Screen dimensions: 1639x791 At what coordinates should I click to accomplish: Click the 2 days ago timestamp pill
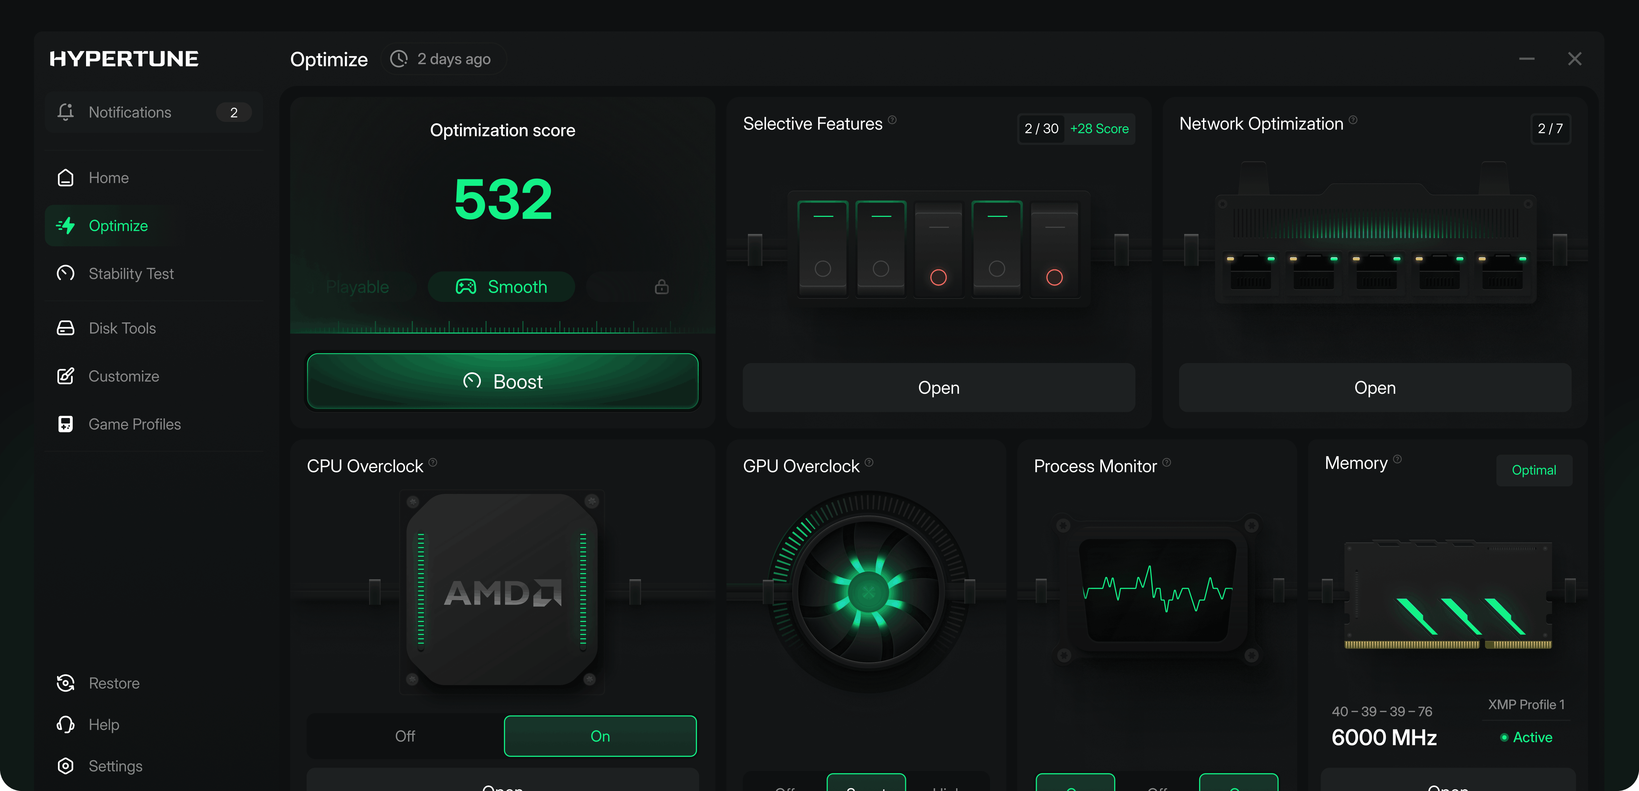[444, 58]
